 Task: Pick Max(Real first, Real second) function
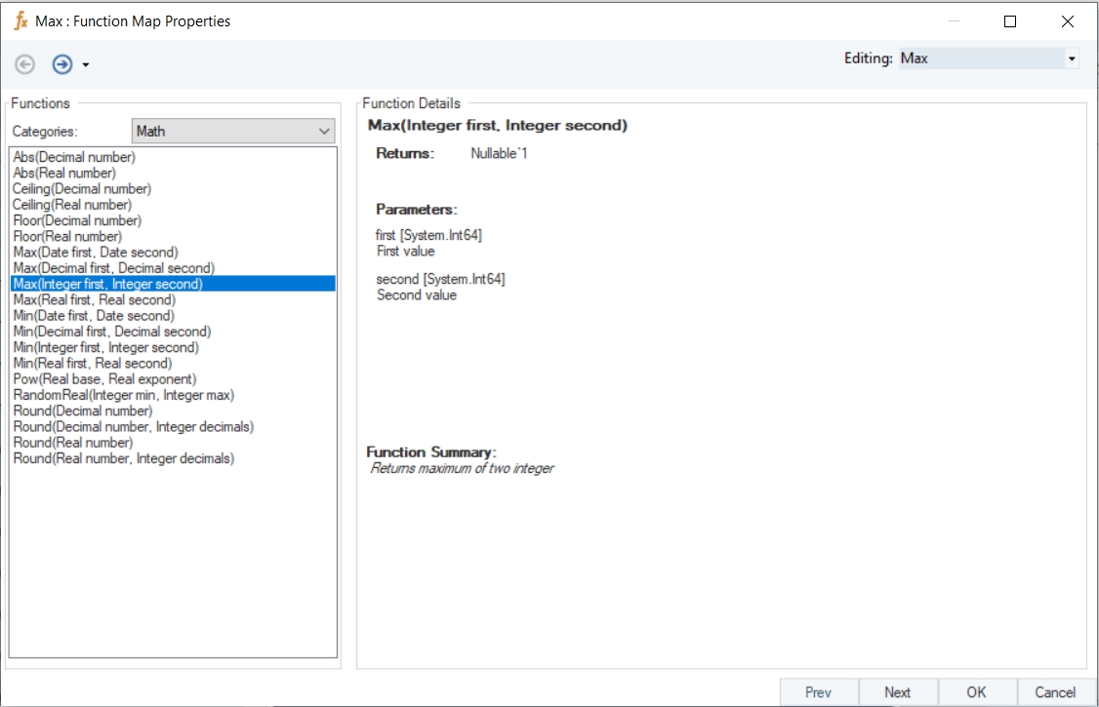coord(95,299)
